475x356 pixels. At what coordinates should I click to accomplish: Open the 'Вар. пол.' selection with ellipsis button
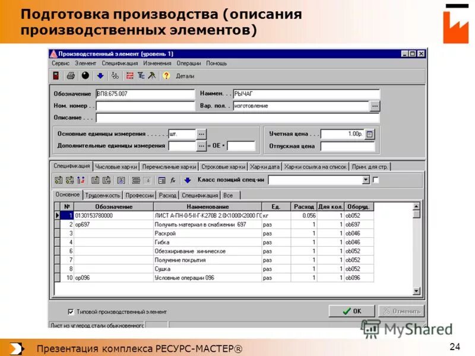[x=374, y=106]
